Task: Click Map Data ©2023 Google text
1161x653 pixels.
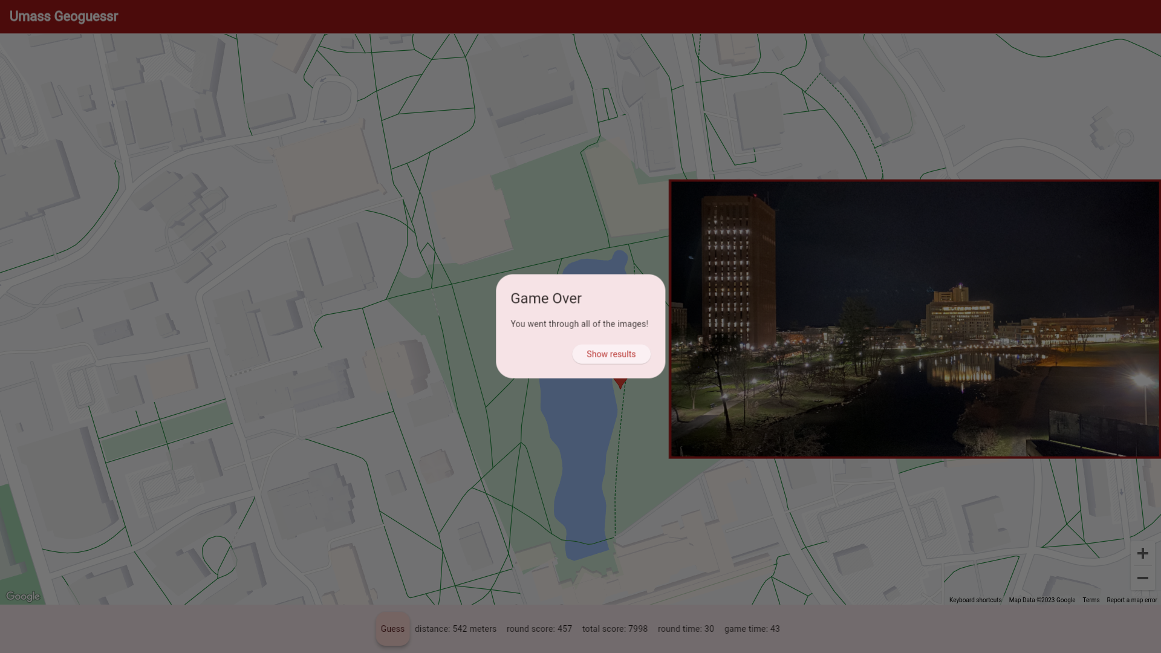Action: (1041, 600)
